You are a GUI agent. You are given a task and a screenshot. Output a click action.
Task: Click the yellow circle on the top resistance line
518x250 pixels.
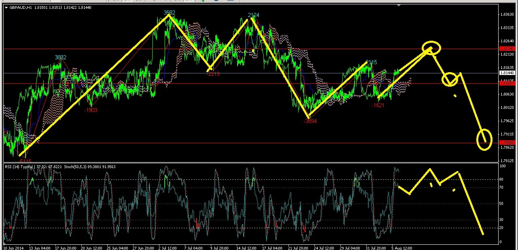coord(431,48)
